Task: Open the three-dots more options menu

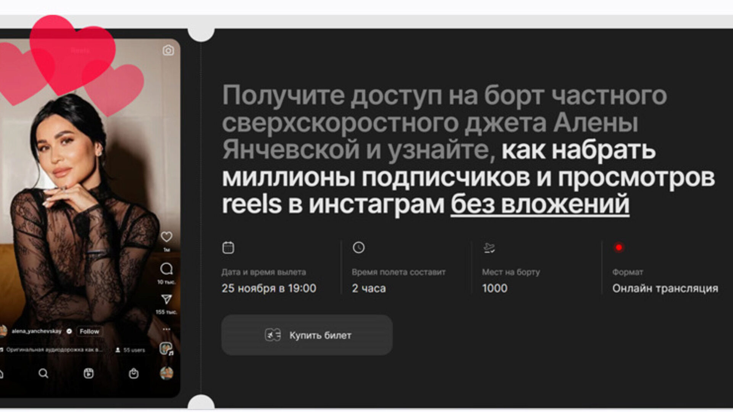Action: coord(166,329)
